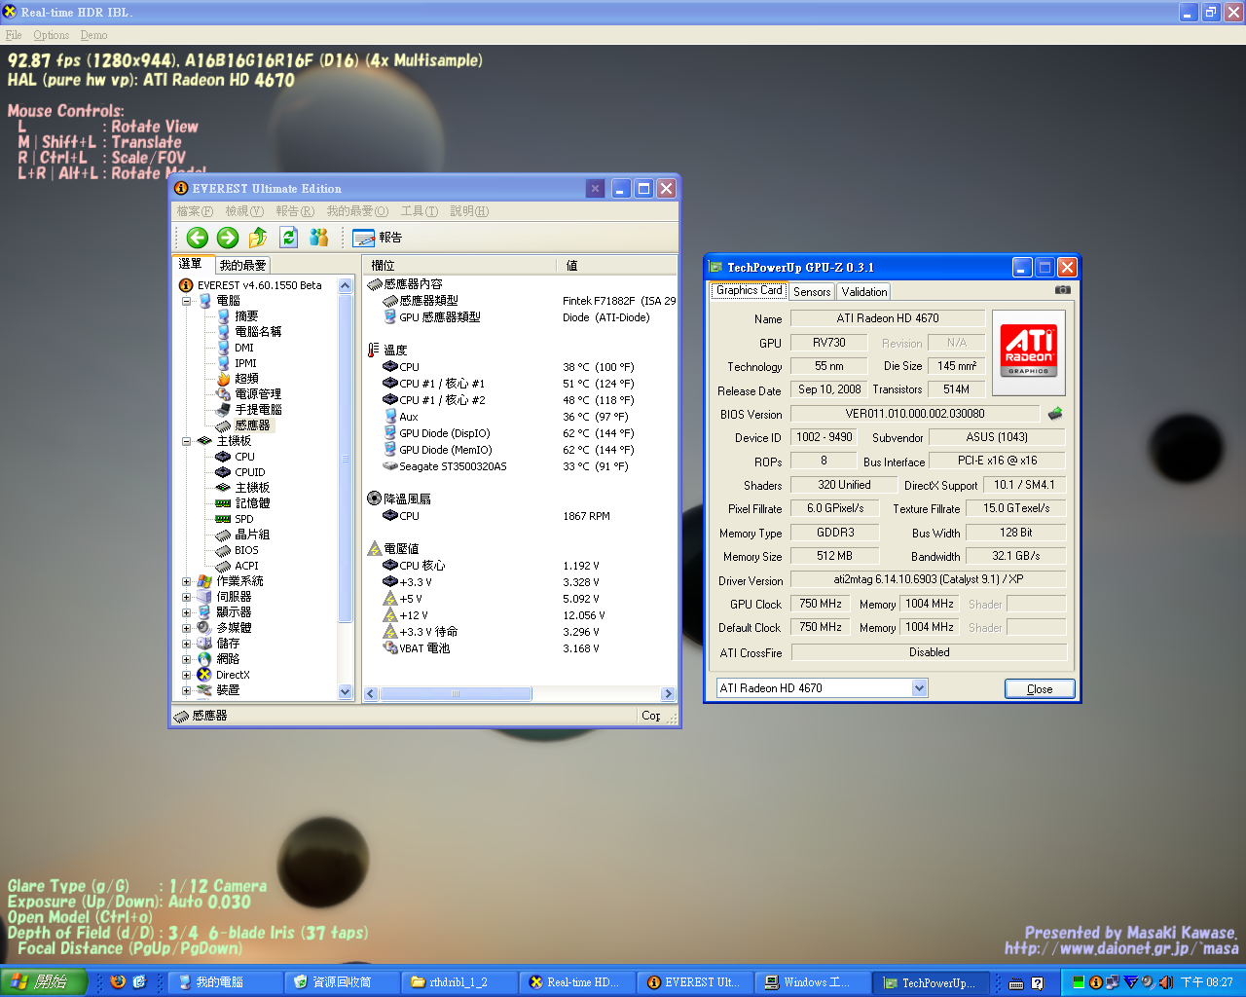Open the Demo menu in HDR IBL

click(93, 35)
